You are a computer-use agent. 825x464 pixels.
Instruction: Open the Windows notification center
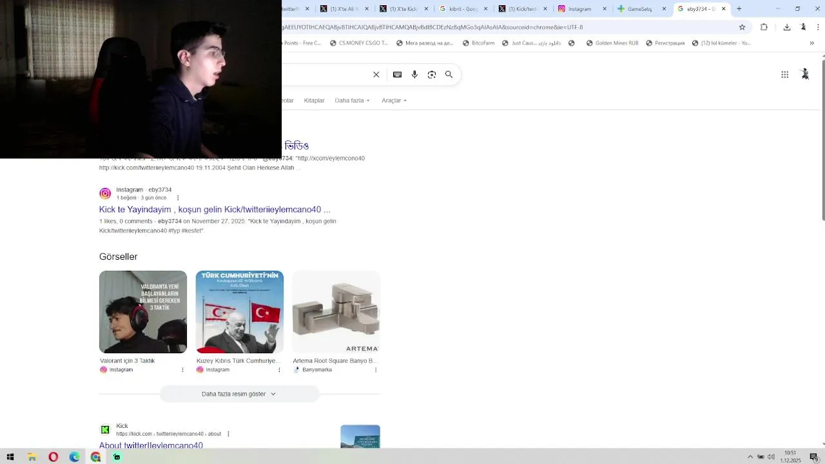pos(813,457)
